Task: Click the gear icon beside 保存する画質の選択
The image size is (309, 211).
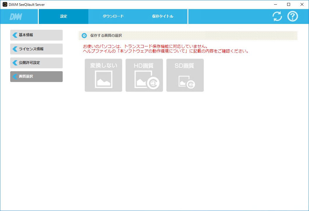Action: pos(84,35)
